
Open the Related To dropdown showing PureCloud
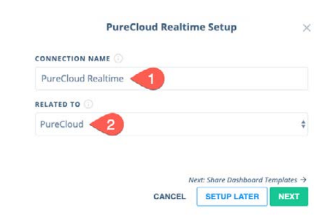coord(172,124)
